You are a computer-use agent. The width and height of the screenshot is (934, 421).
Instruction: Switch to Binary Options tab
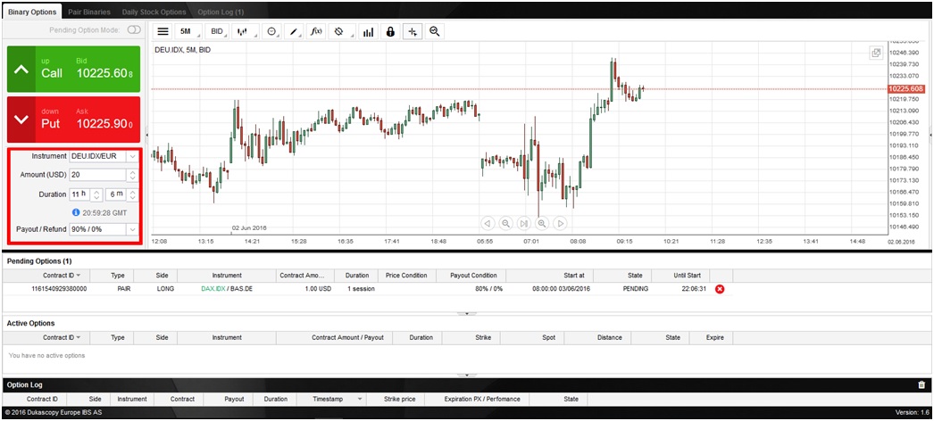pos(32,12)
